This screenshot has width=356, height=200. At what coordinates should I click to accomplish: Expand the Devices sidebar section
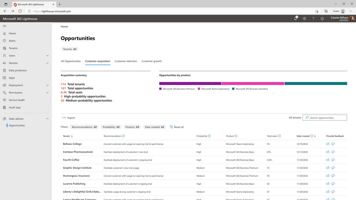click(47, 63)
